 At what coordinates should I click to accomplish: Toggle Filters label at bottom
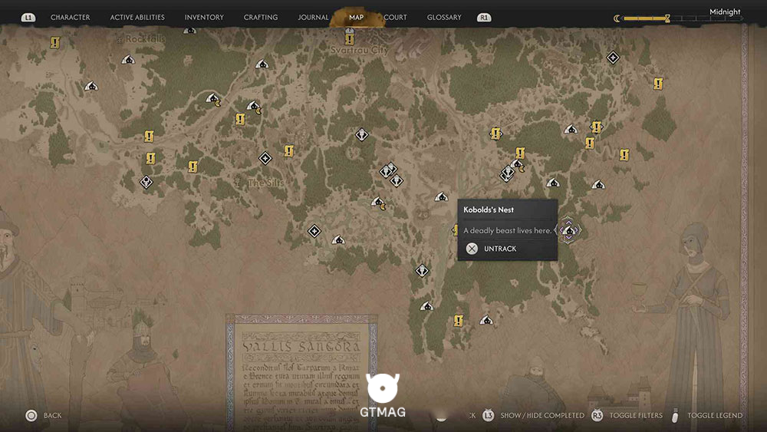636,415
